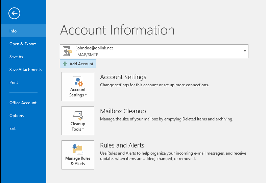The width and height of the screenshot is (266, 183).
Task: Open the Office Account page
Action: 23,103
